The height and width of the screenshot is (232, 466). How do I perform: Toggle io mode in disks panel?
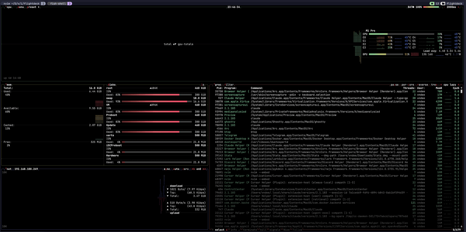click(203, 85)
